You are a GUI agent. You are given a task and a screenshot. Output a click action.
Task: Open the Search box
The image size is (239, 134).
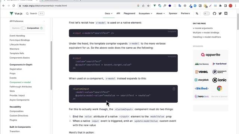[35, 13]
